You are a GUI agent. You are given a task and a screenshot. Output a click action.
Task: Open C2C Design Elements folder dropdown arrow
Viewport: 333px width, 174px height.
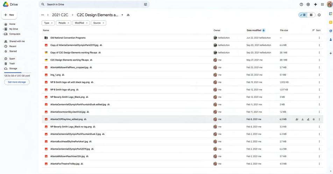click(x=122, y=15)
